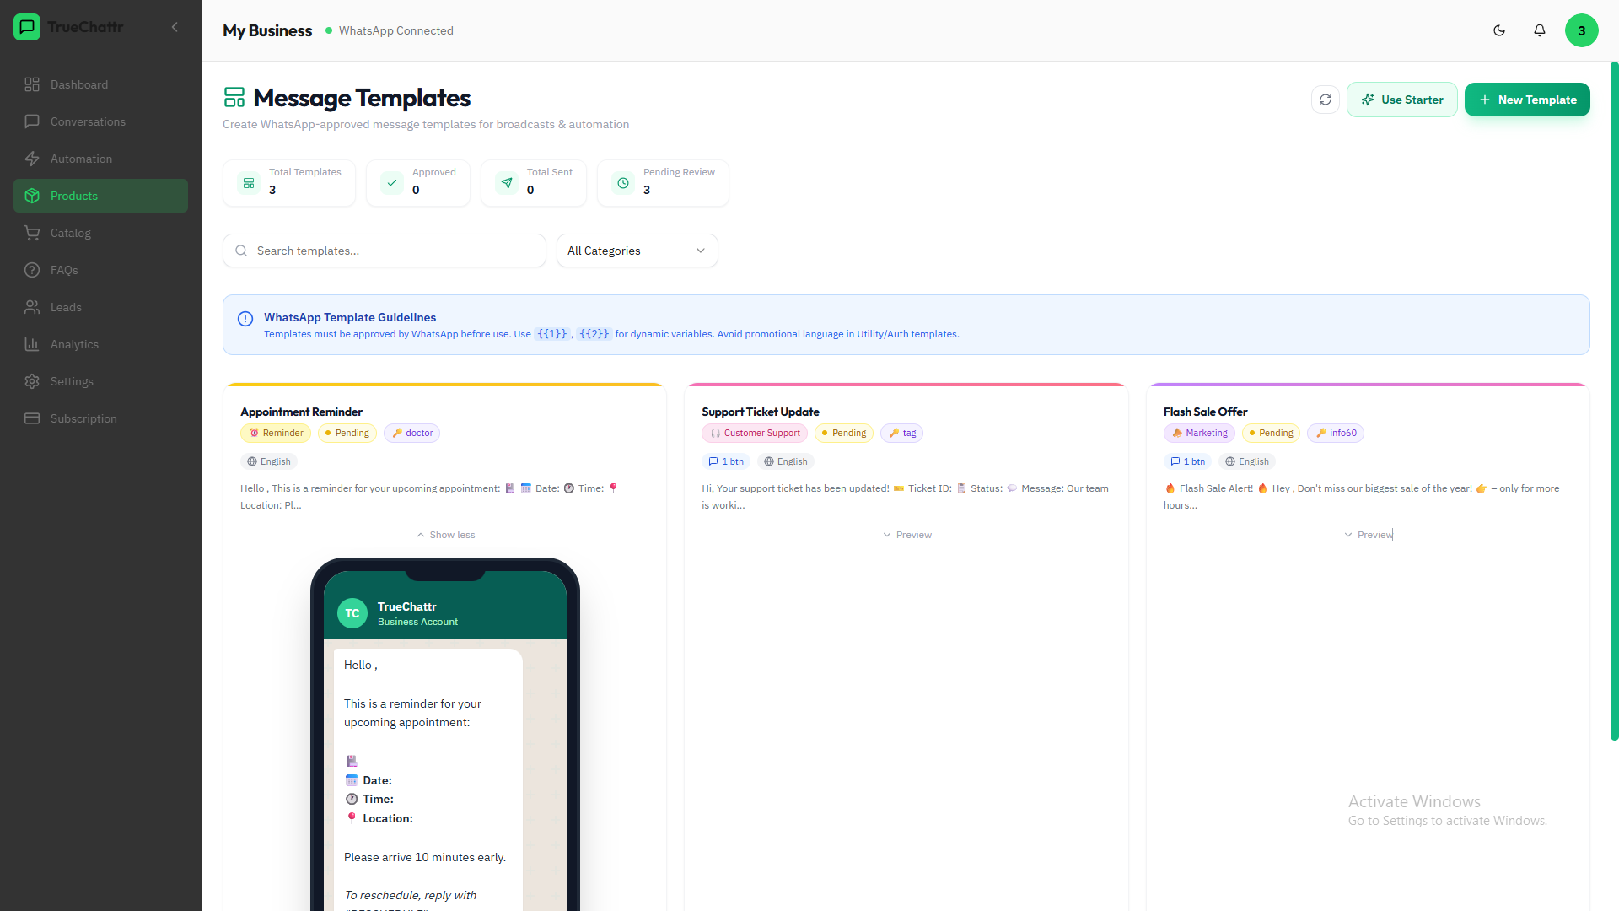Open the Dashboard from the sidebar
Viewport: 1619px width, 911px height.
coord(79,84)
